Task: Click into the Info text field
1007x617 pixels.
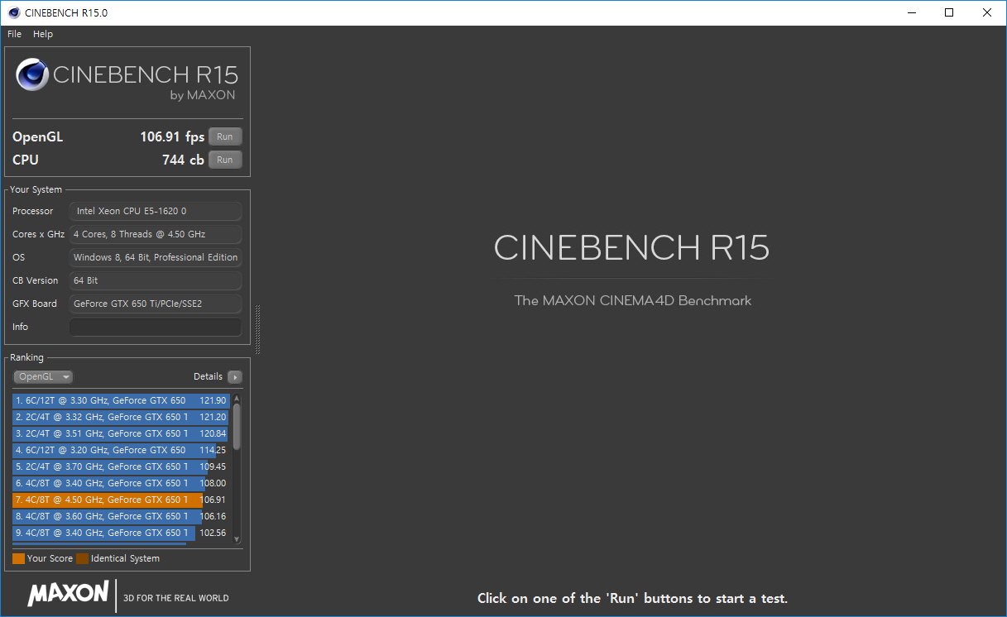Action: pos(156,327)
